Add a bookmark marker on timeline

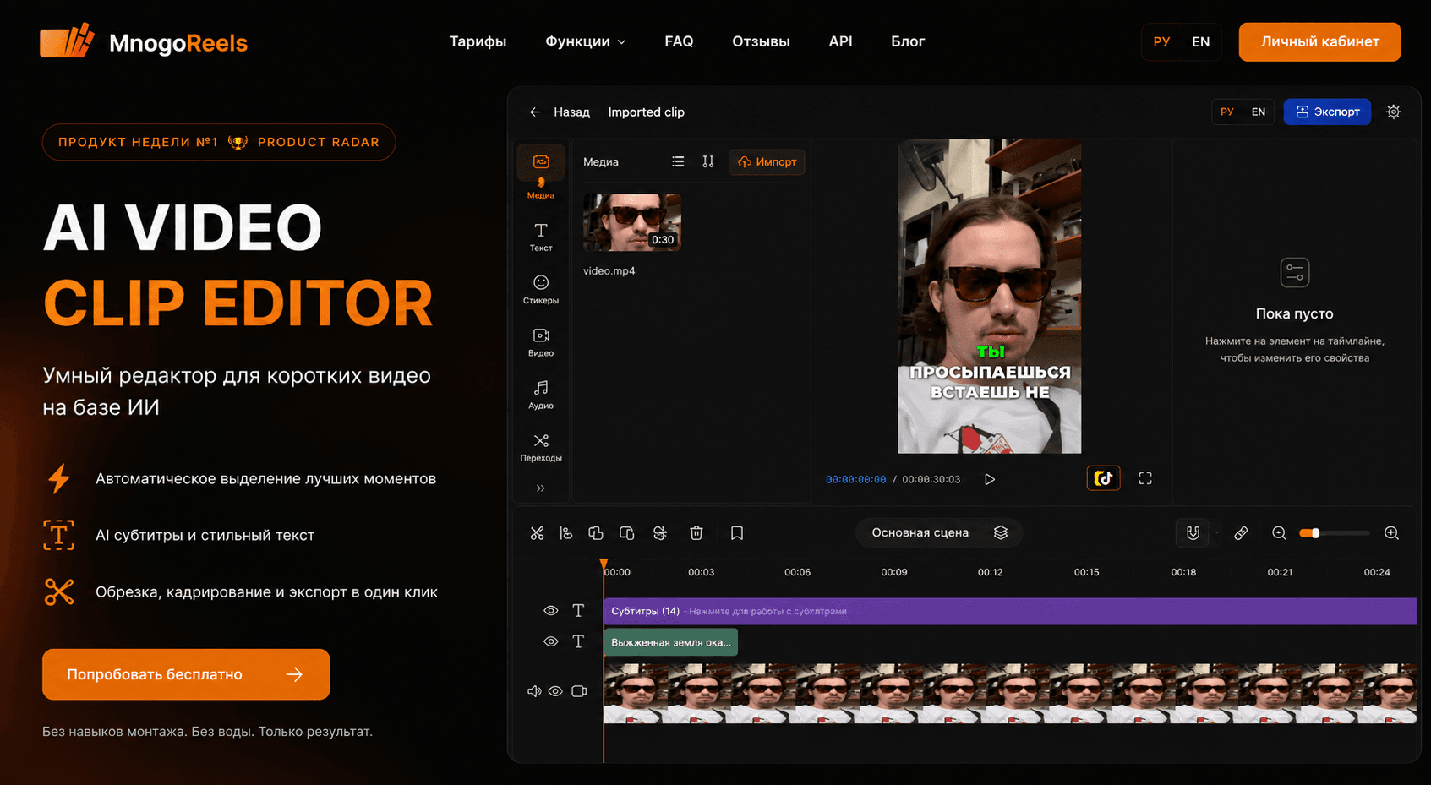pos(737,533)
